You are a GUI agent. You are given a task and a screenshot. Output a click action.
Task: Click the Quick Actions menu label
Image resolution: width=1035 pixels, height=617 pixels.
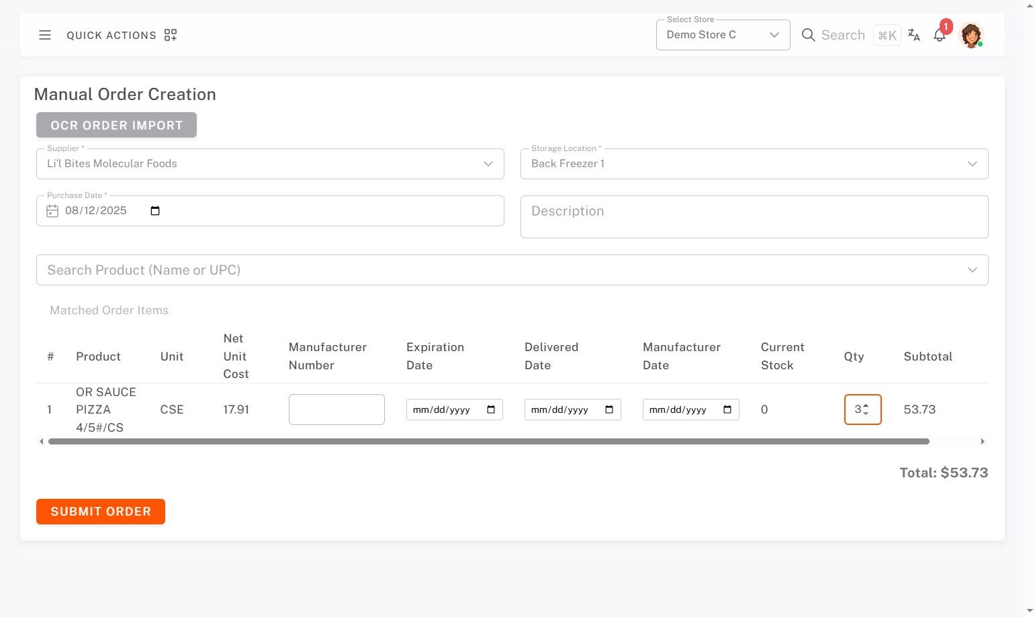(111, 36)
